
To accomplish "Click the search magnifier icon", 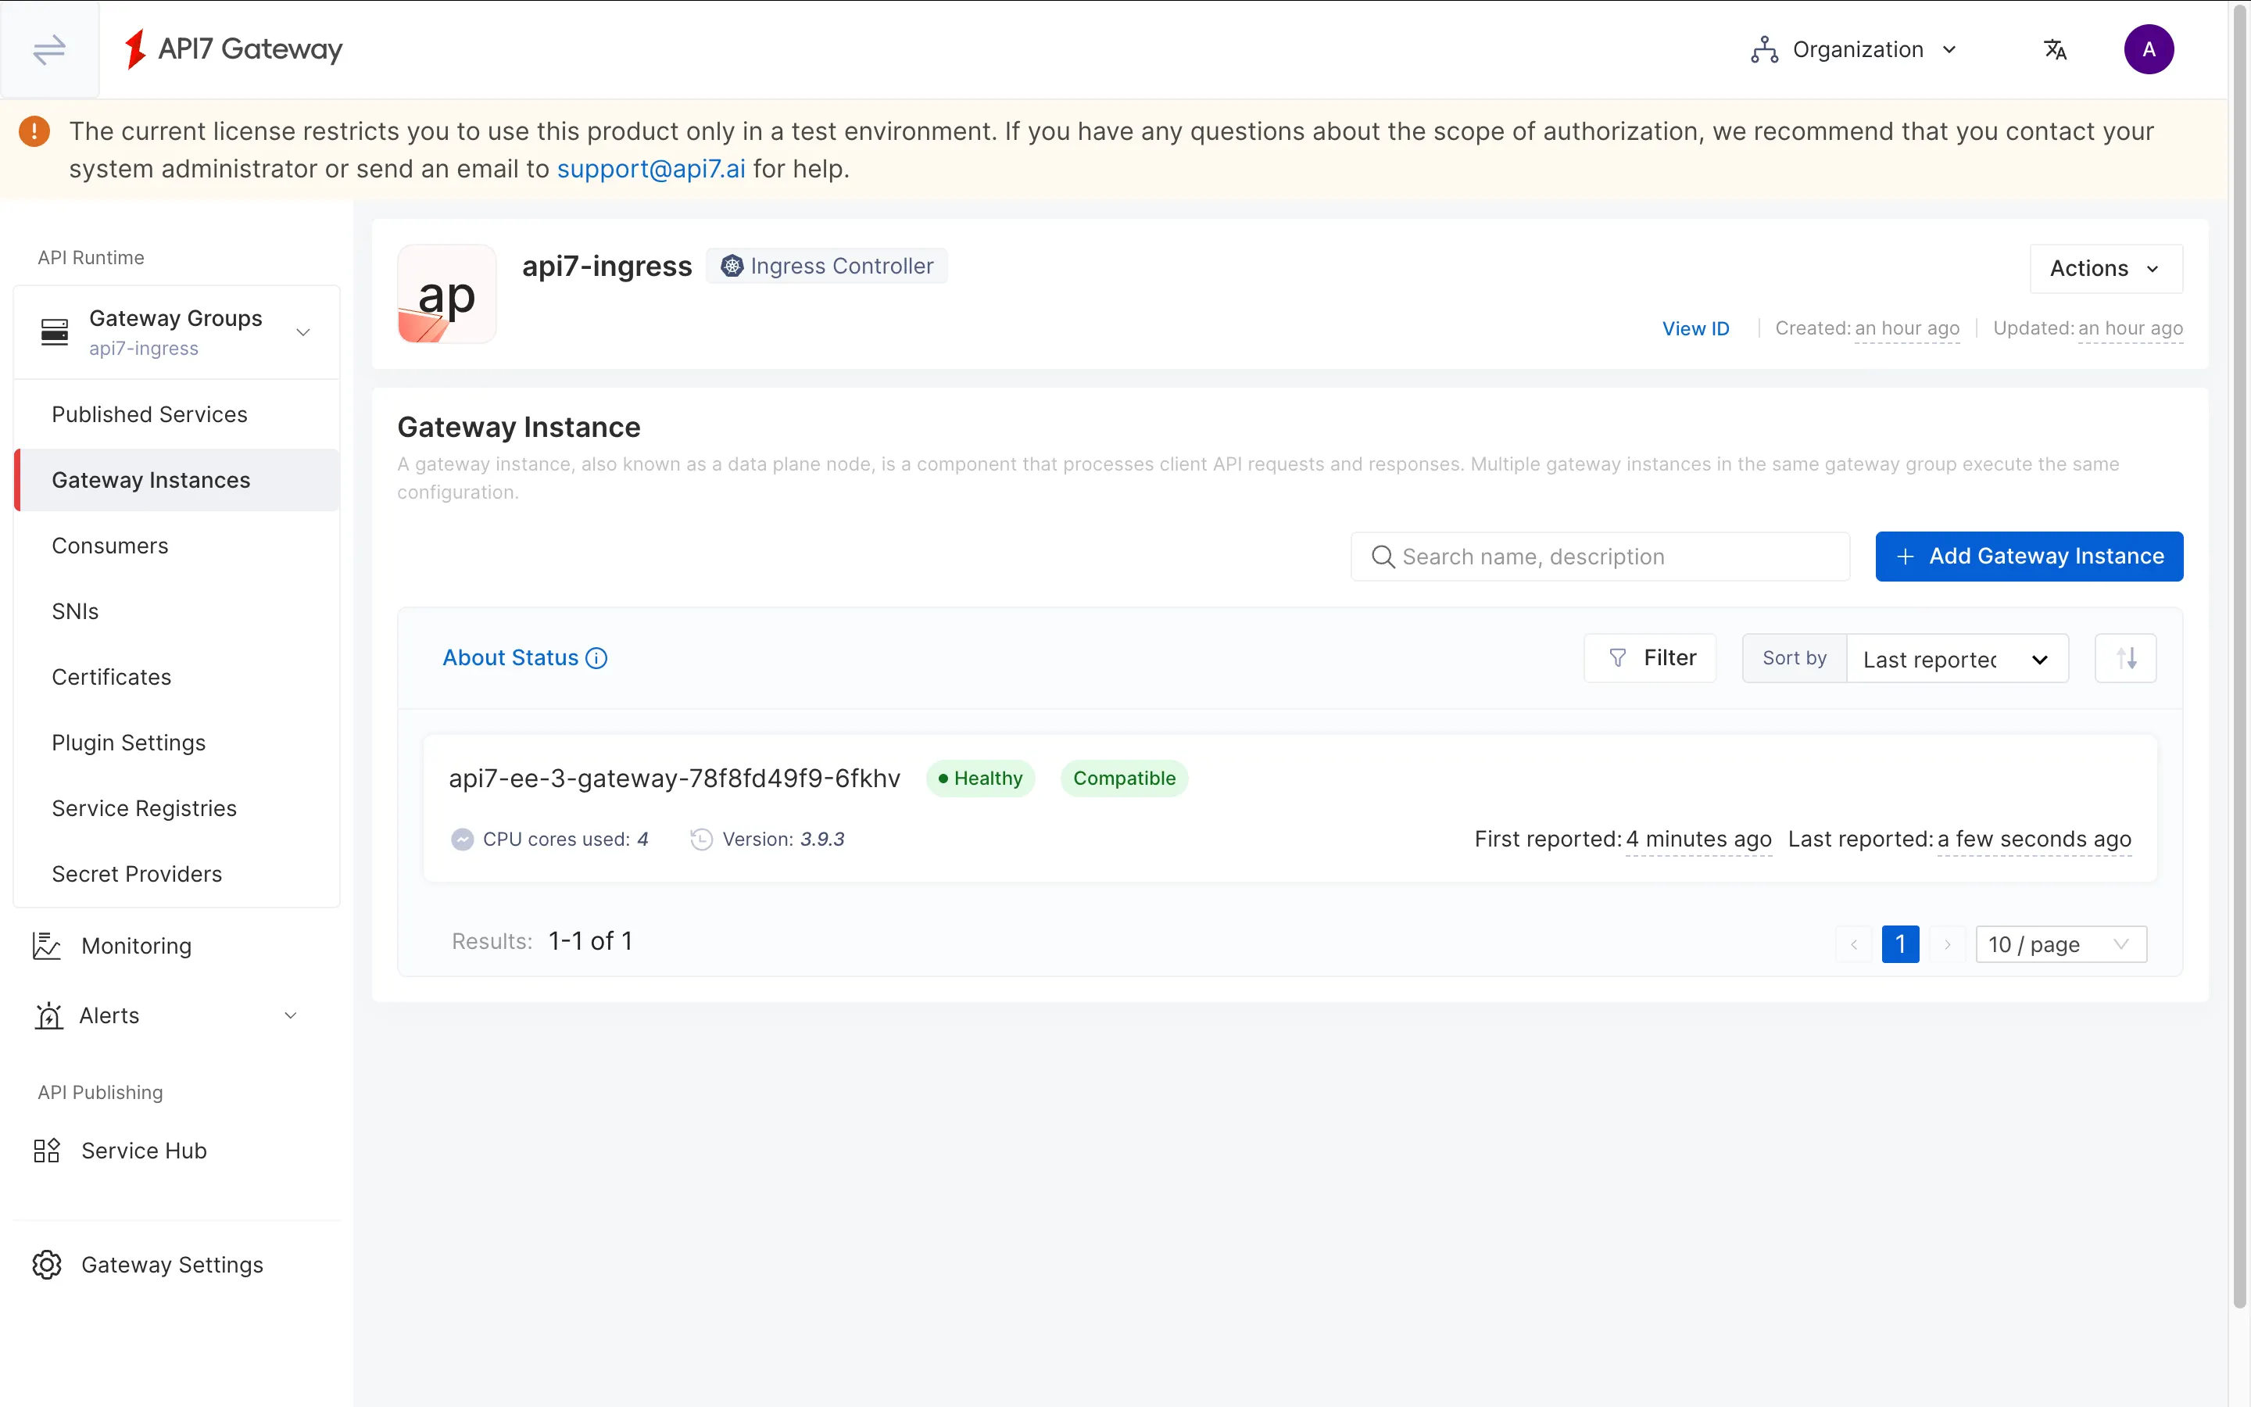I will (1383, 556).
